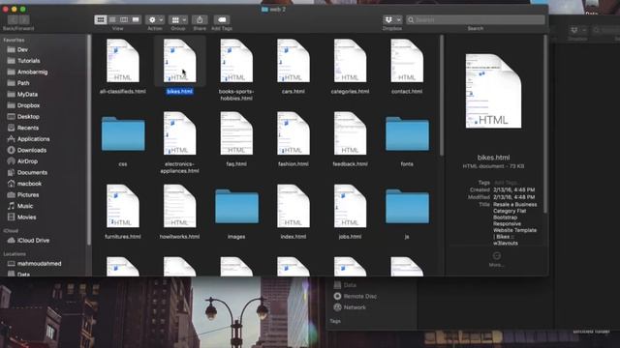Focus the Finder Search field
The image size is (620, 348).
point(476,19)
